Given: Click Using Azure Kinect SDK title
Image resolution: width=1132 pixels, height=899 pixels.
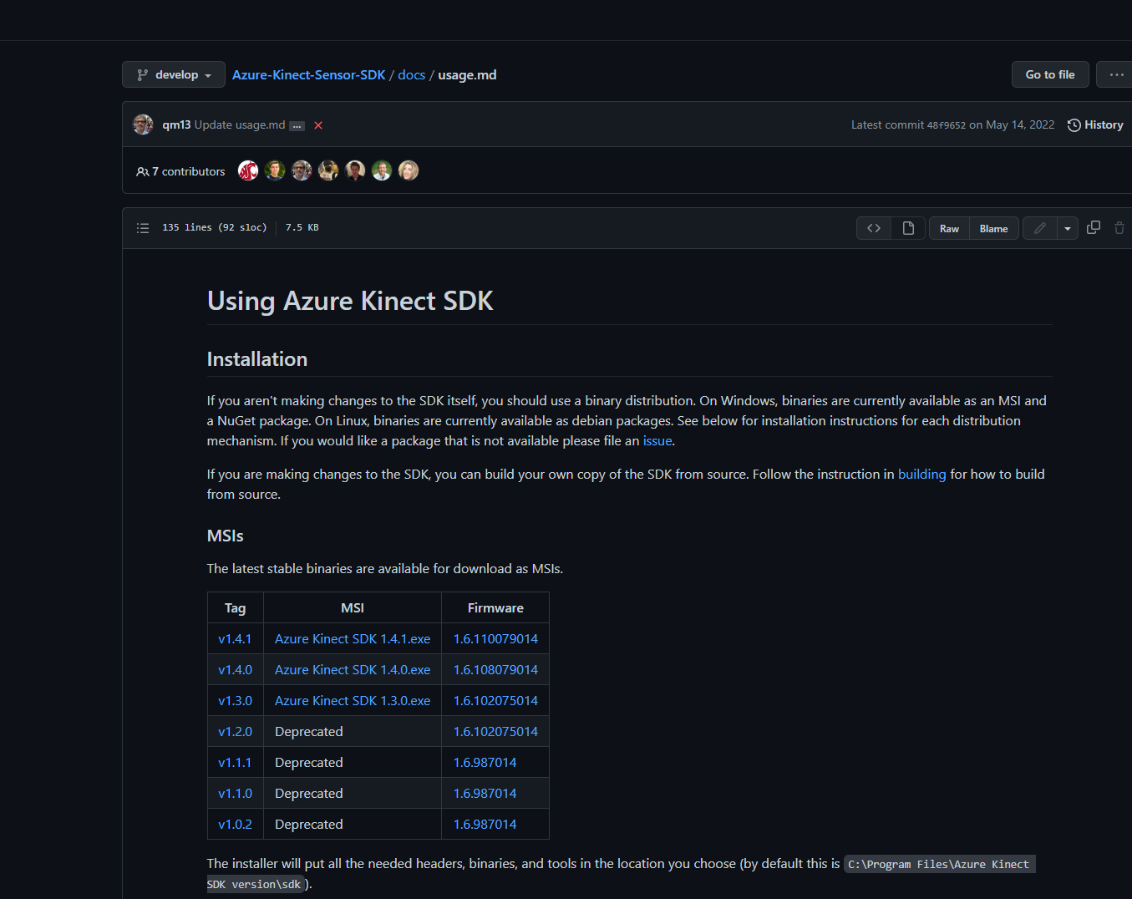Looking at the screenshot, I should coord(350,301).
